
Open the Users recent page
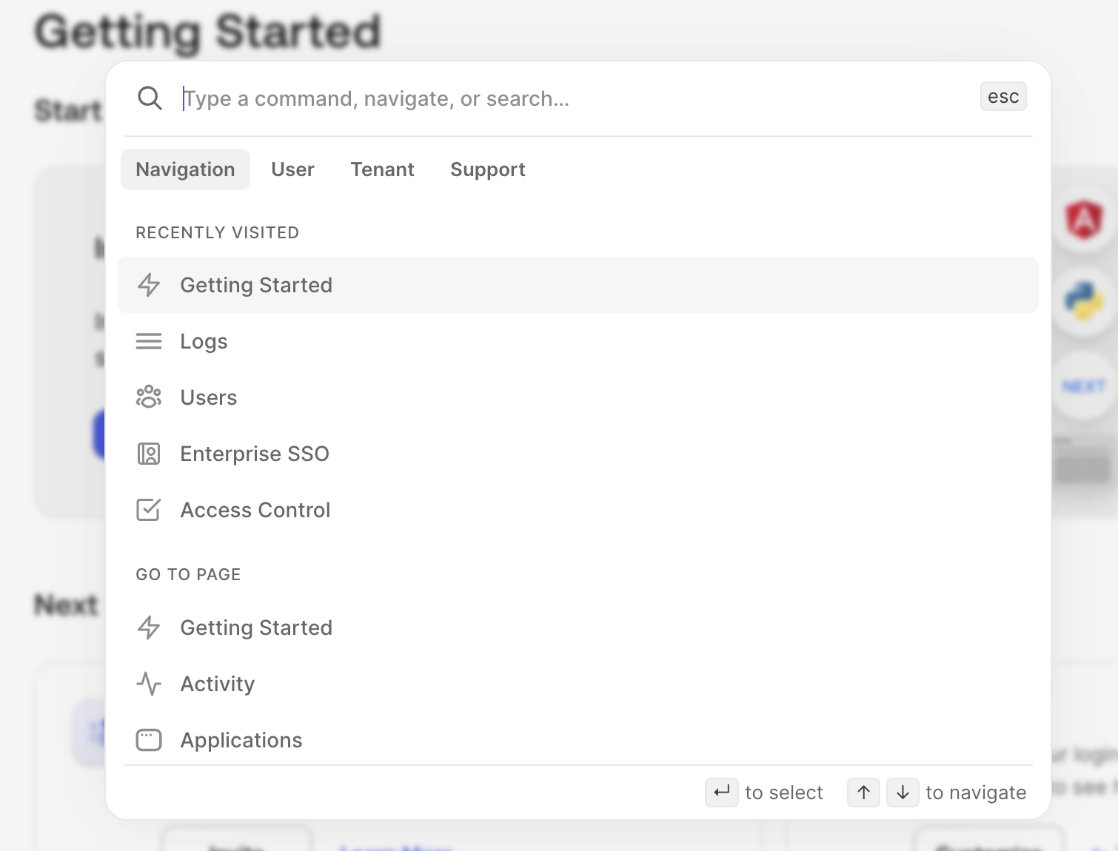pos(578,397)
